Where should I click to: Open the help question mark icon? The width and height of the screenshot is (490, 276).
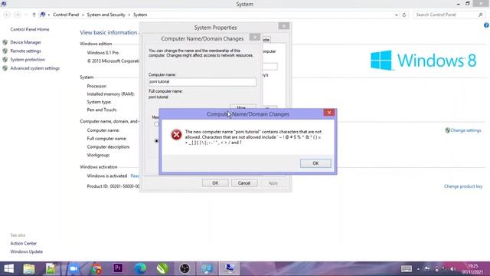click(x=486, y=25)
